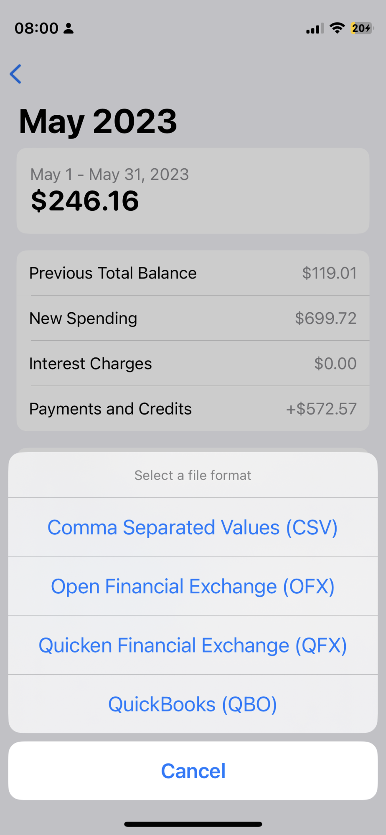
Task: Tap the Wi-Fi status icon
Action: click(337, 28)
